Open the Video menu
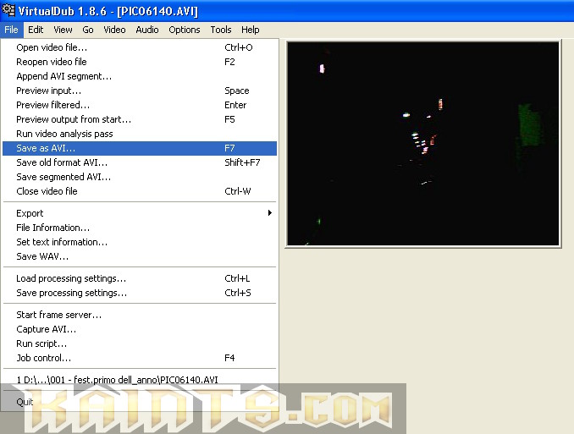The image size is (574, 434). [x=114, y=30]
